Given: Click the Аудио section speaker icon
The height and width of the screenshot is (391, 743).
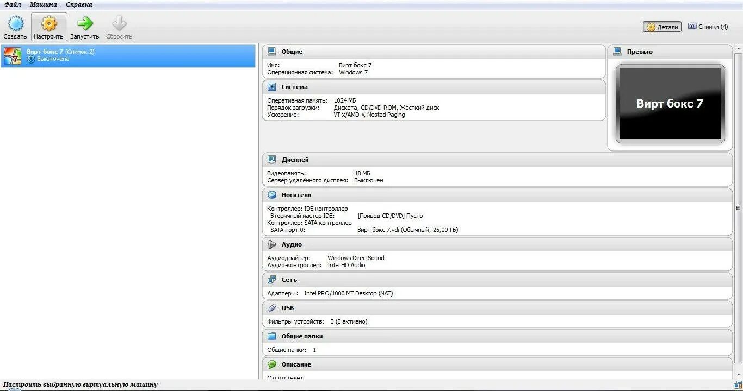Looking at the screenshot, I should pos(272,244).
